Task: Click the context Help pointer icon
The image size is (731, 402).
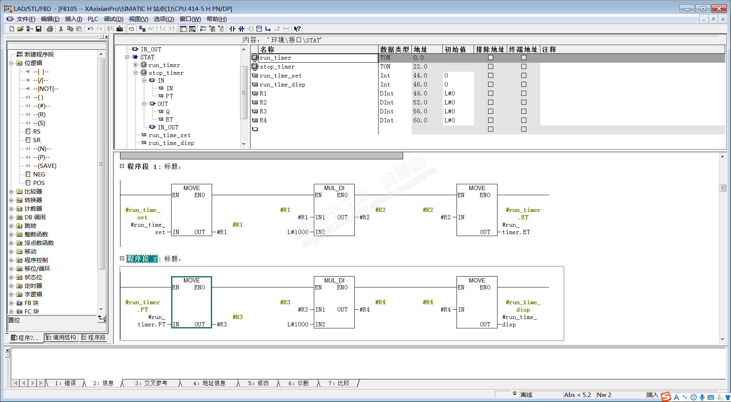Action: 297,29
